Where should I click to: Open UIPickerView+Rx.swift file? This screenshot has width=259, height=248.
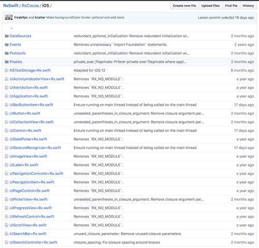coord(28,199)
